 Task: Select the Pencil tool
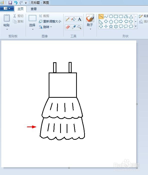click(68, 19)
